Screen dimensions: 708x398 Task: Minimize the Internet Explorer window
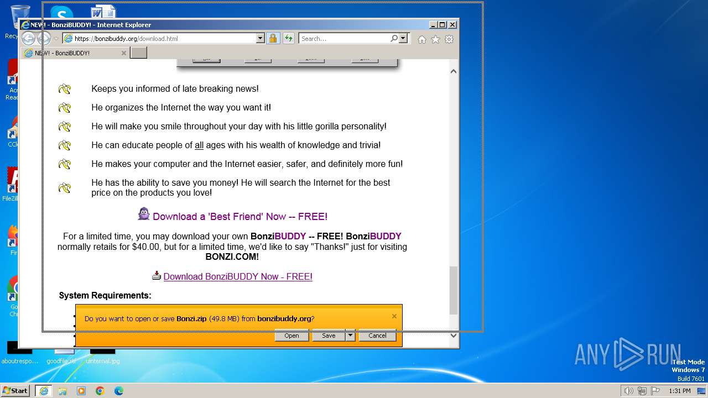[433, 25]
